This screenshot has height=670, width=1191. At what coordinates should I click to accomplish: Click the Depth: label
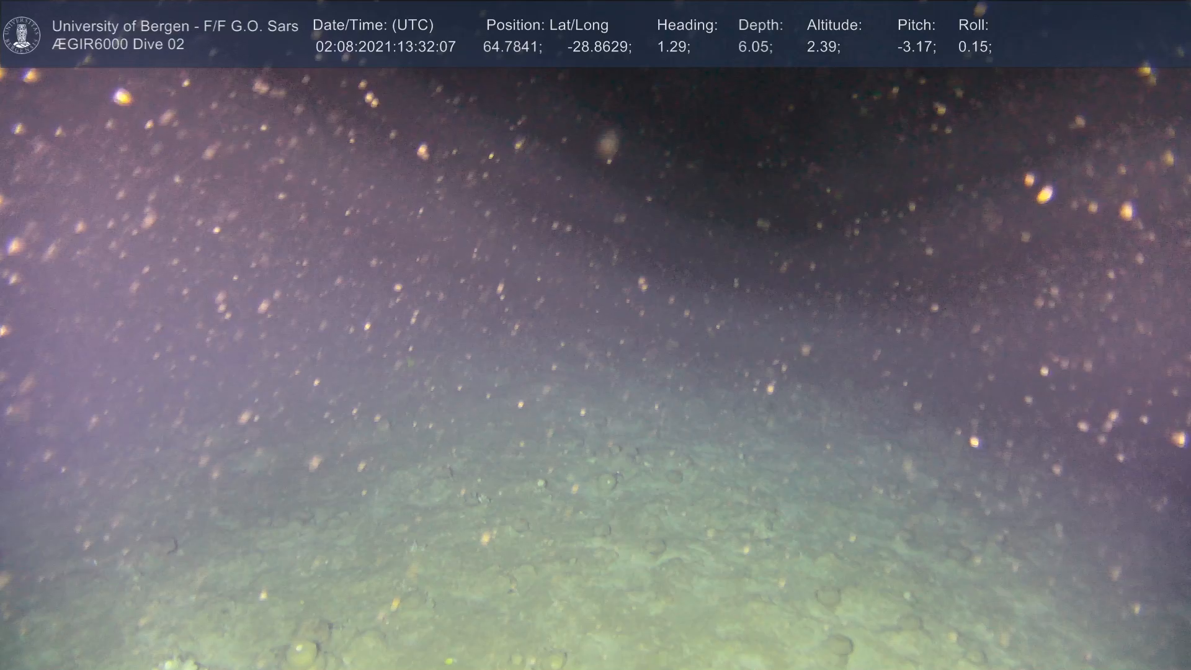(x=760, y=25)
